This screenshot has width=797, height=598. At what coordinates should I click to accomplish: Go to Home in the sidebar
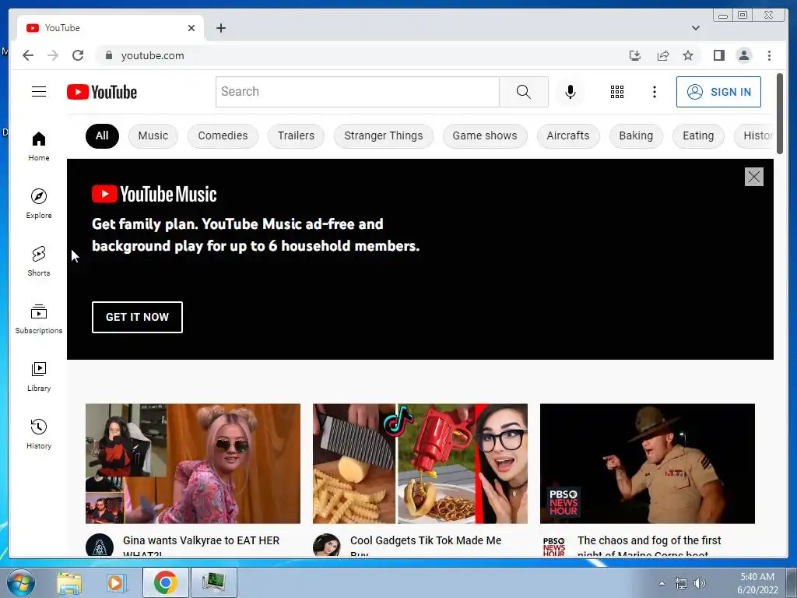[39, 146]
